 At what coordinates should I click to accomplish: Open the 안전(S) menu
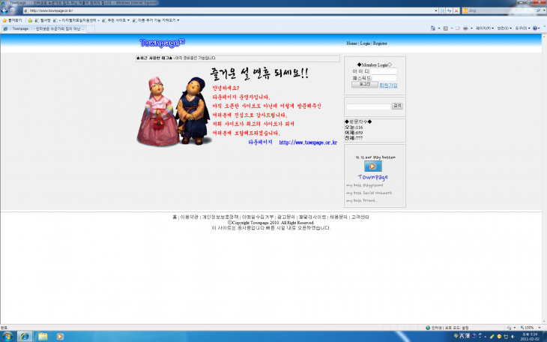(x=504, y=28)
